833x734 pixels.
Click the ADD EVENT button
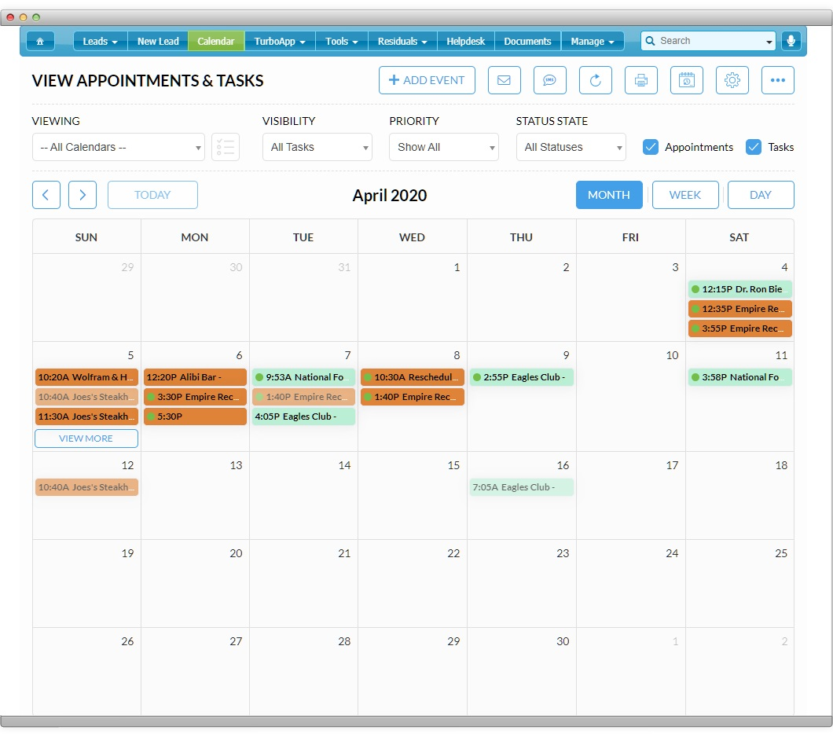427,79
